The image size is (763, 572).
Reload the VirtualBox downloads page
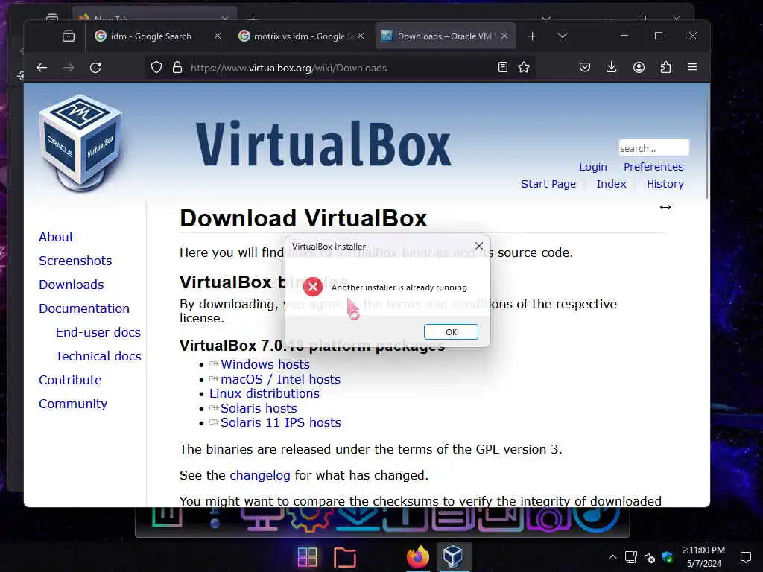95,68
